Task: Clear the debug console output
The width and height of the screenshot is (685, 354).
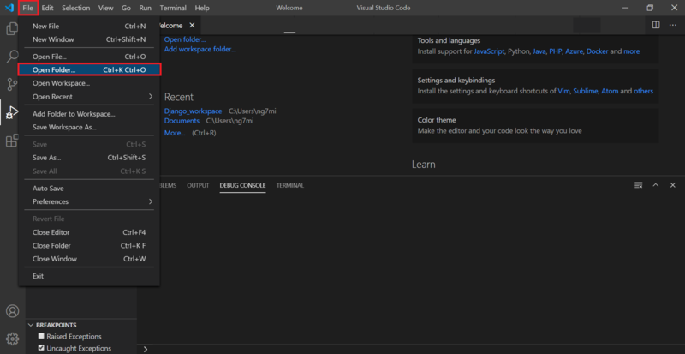Action: click(x=638, y=185)
